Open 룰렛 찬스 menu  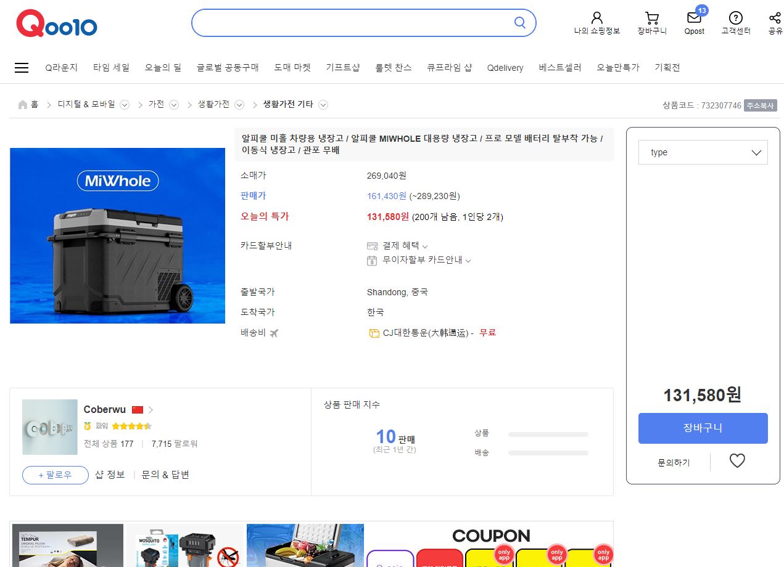point(394,68)
